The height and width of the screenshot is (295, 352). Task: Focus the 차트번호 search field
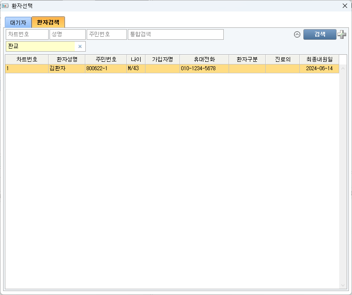pyautogui.click(x=27, y=34)
